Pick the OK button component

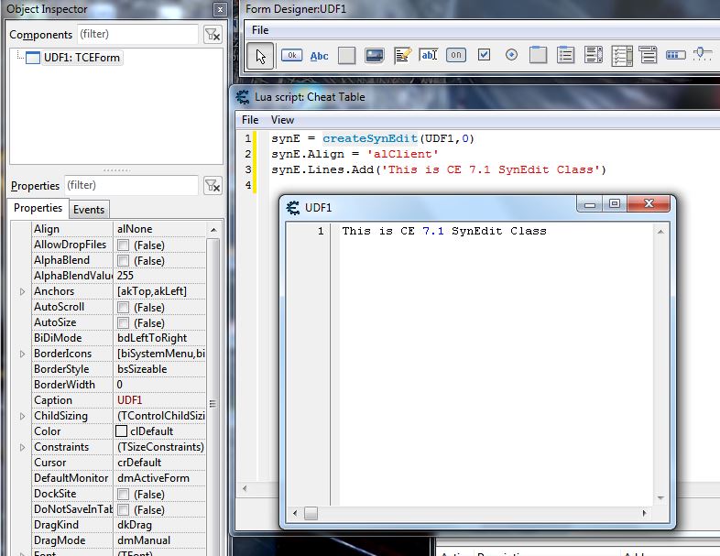click(291, 55)
